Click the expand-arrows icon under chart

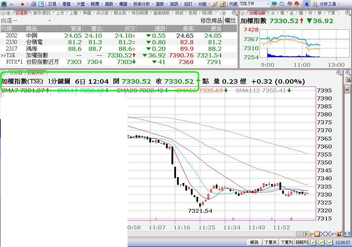[328, 234]
